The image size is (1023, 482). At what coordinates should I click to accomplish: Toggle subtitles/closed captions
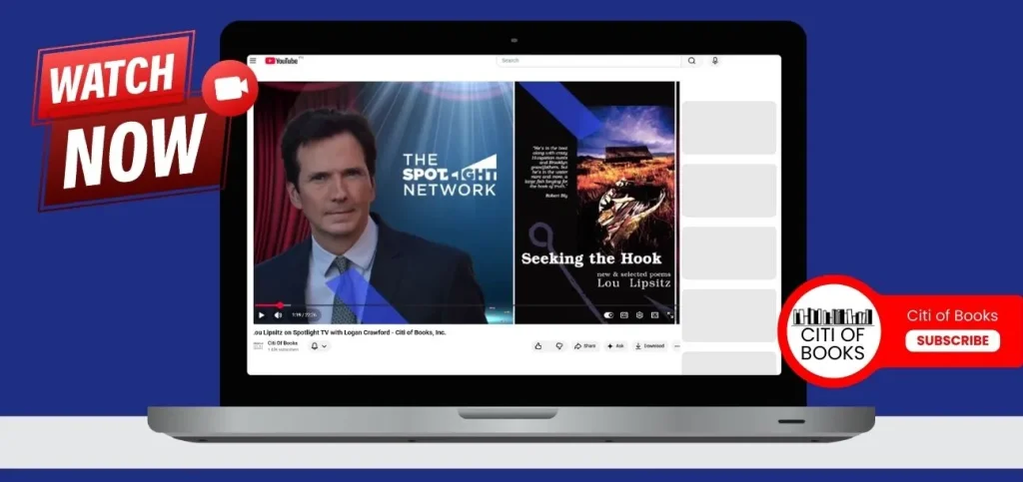(x=624, y=315)
